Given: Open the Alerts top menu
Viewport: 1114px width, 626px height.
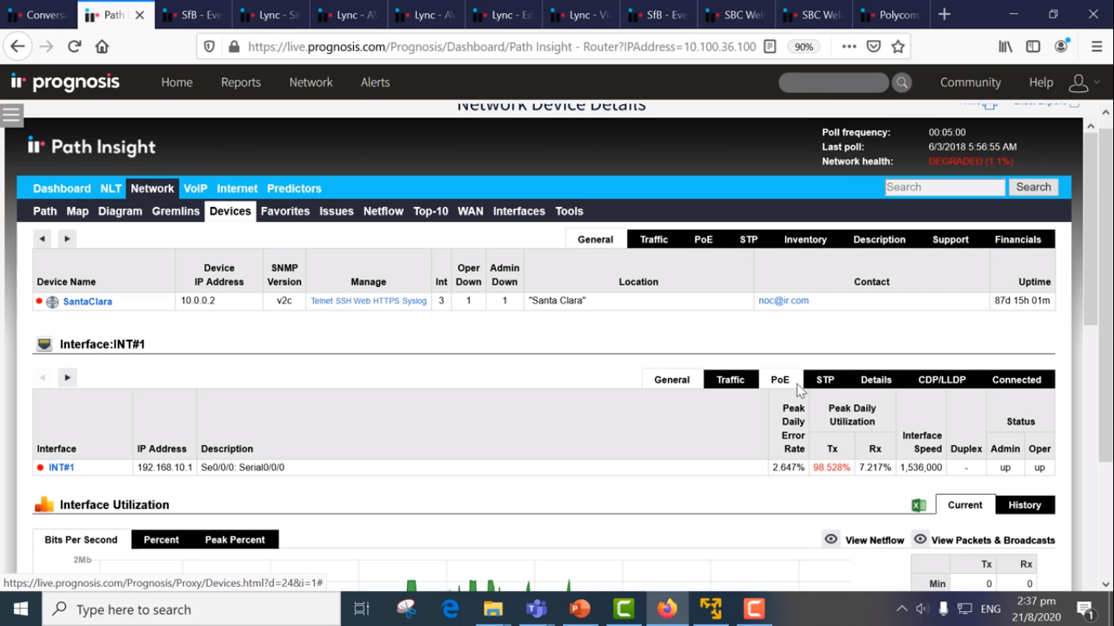Looking at the screenshot, I should point(375,82).
